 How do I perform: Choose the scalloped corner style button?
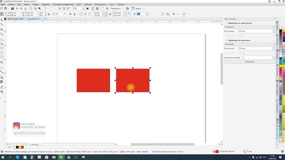coord(85,14)
